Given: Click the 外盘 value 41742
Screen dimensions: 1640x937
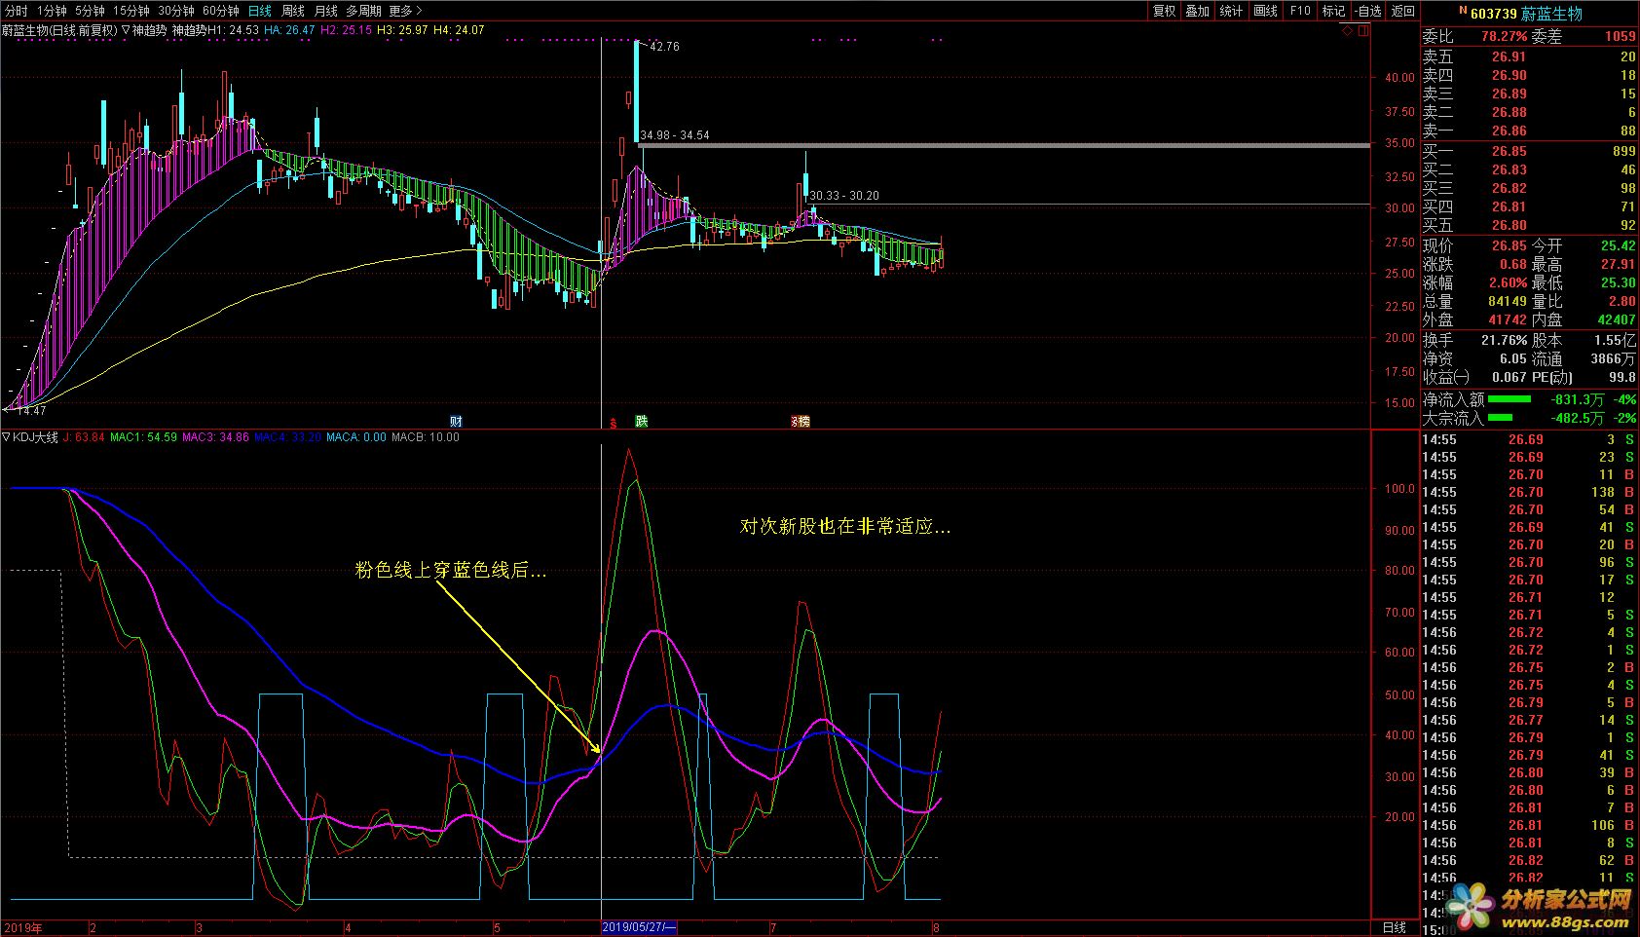Looking at the screenshot, I should 1508,320.
